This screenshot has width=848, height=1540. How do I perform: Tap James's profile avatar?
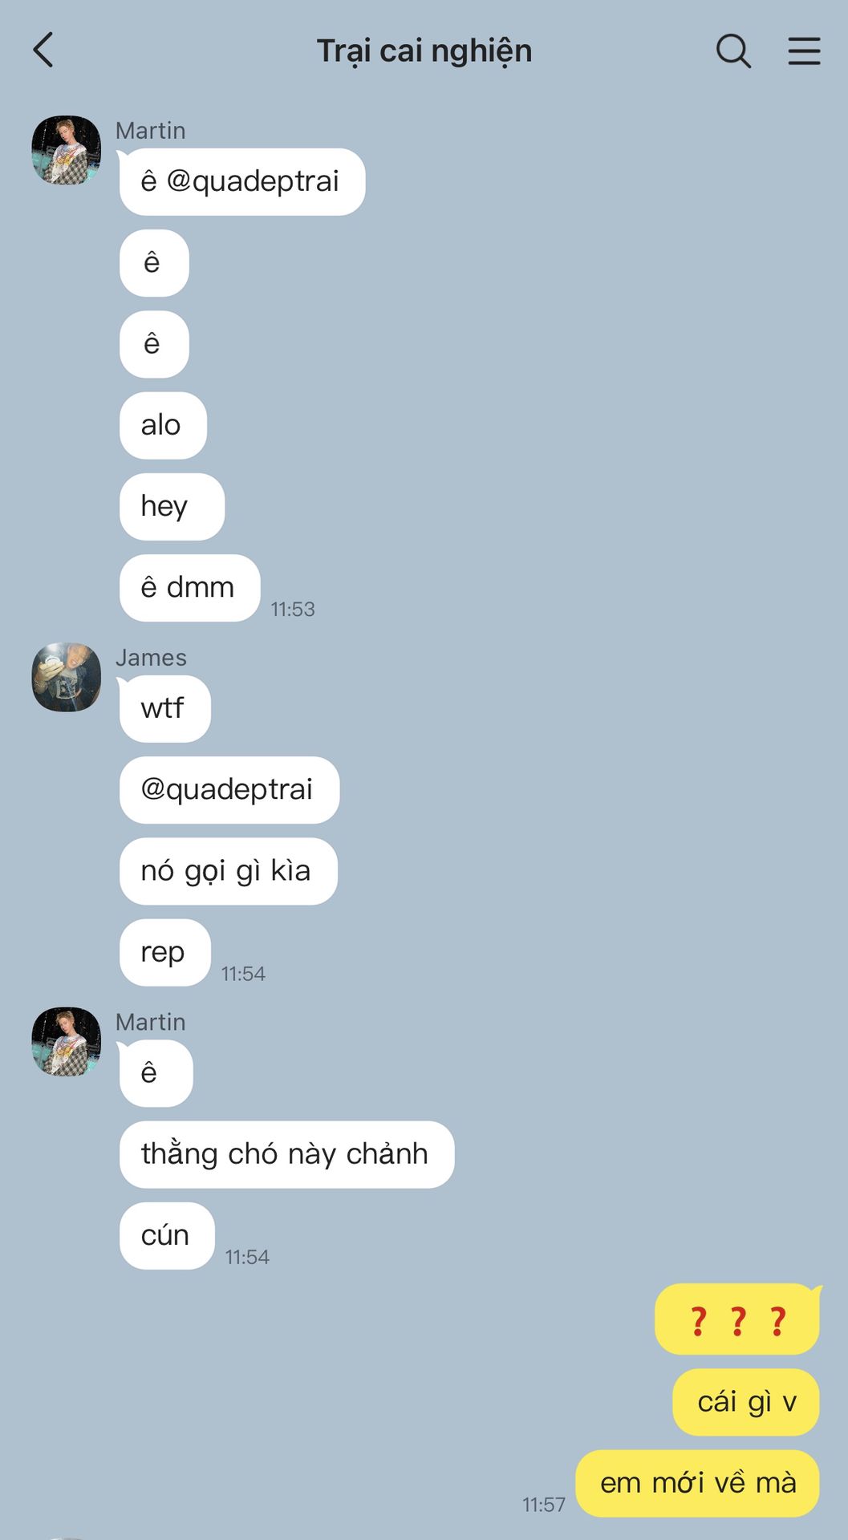(x=67, y=677)
